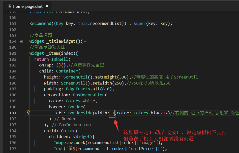Click '<Widget>' type on line 195
Viewport: 239px width, 153px height.
pos(83,137)
